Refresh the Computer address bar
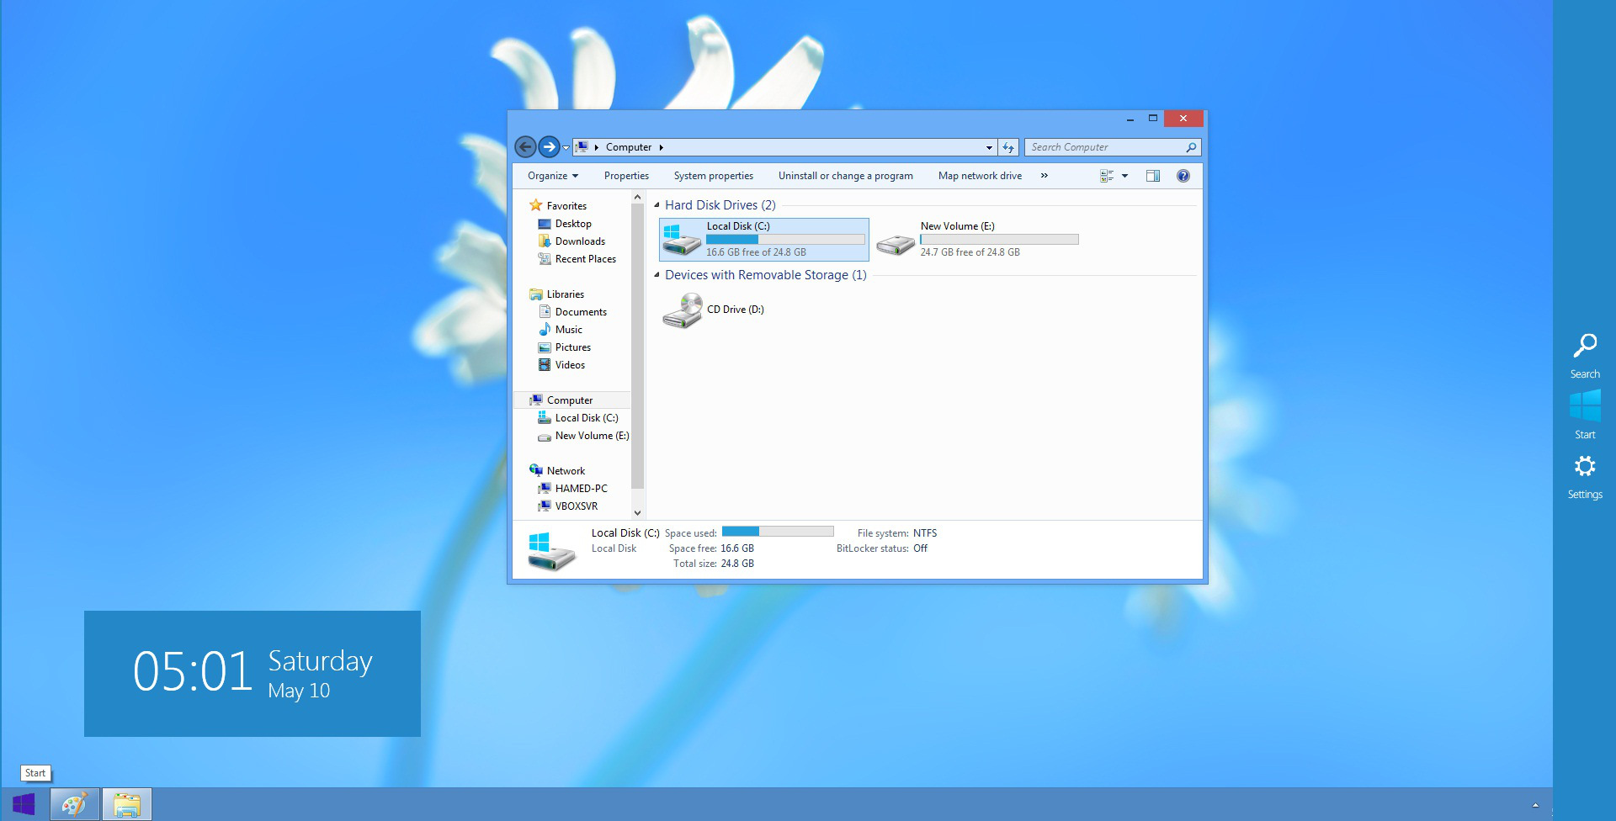Screen dimensions: 1616x821 1008,147
